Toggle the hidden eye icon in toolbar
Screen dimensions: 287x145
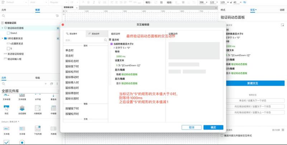[x=245, y=3]
